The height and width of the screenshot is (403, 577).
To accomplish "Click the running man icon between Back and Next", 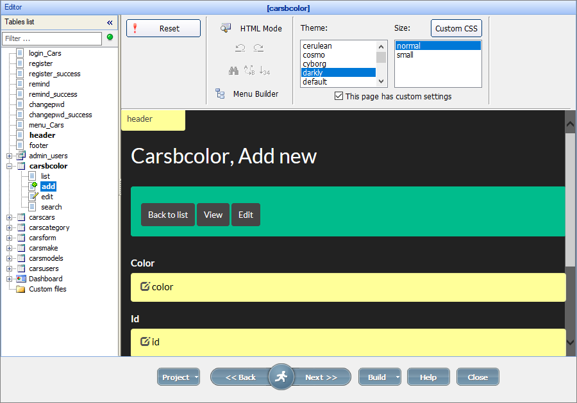I will tap(281, 377).
